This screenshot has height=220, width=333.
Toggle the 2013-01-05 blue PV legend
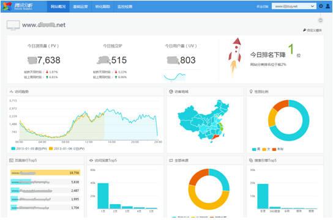click(29, 148)
